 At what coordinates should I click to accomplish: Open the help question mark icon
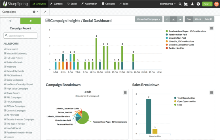(198, 4)
